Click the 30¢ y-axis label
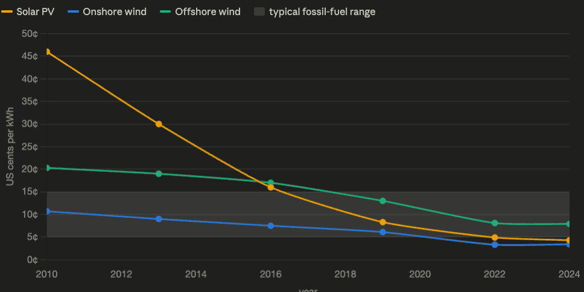 click(30, 124)
